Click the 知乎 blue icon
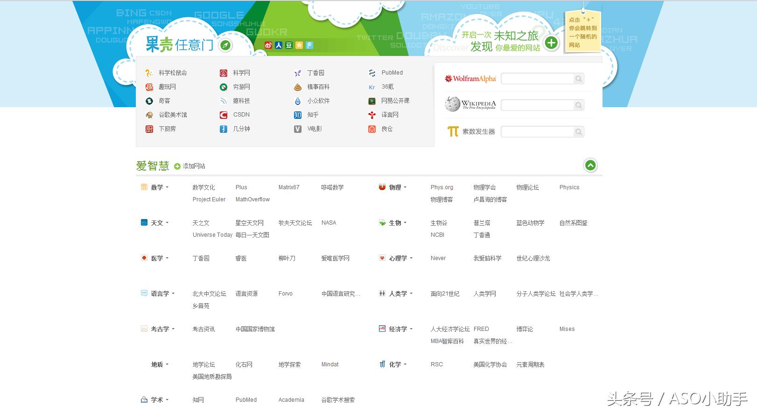 (298, 115)
